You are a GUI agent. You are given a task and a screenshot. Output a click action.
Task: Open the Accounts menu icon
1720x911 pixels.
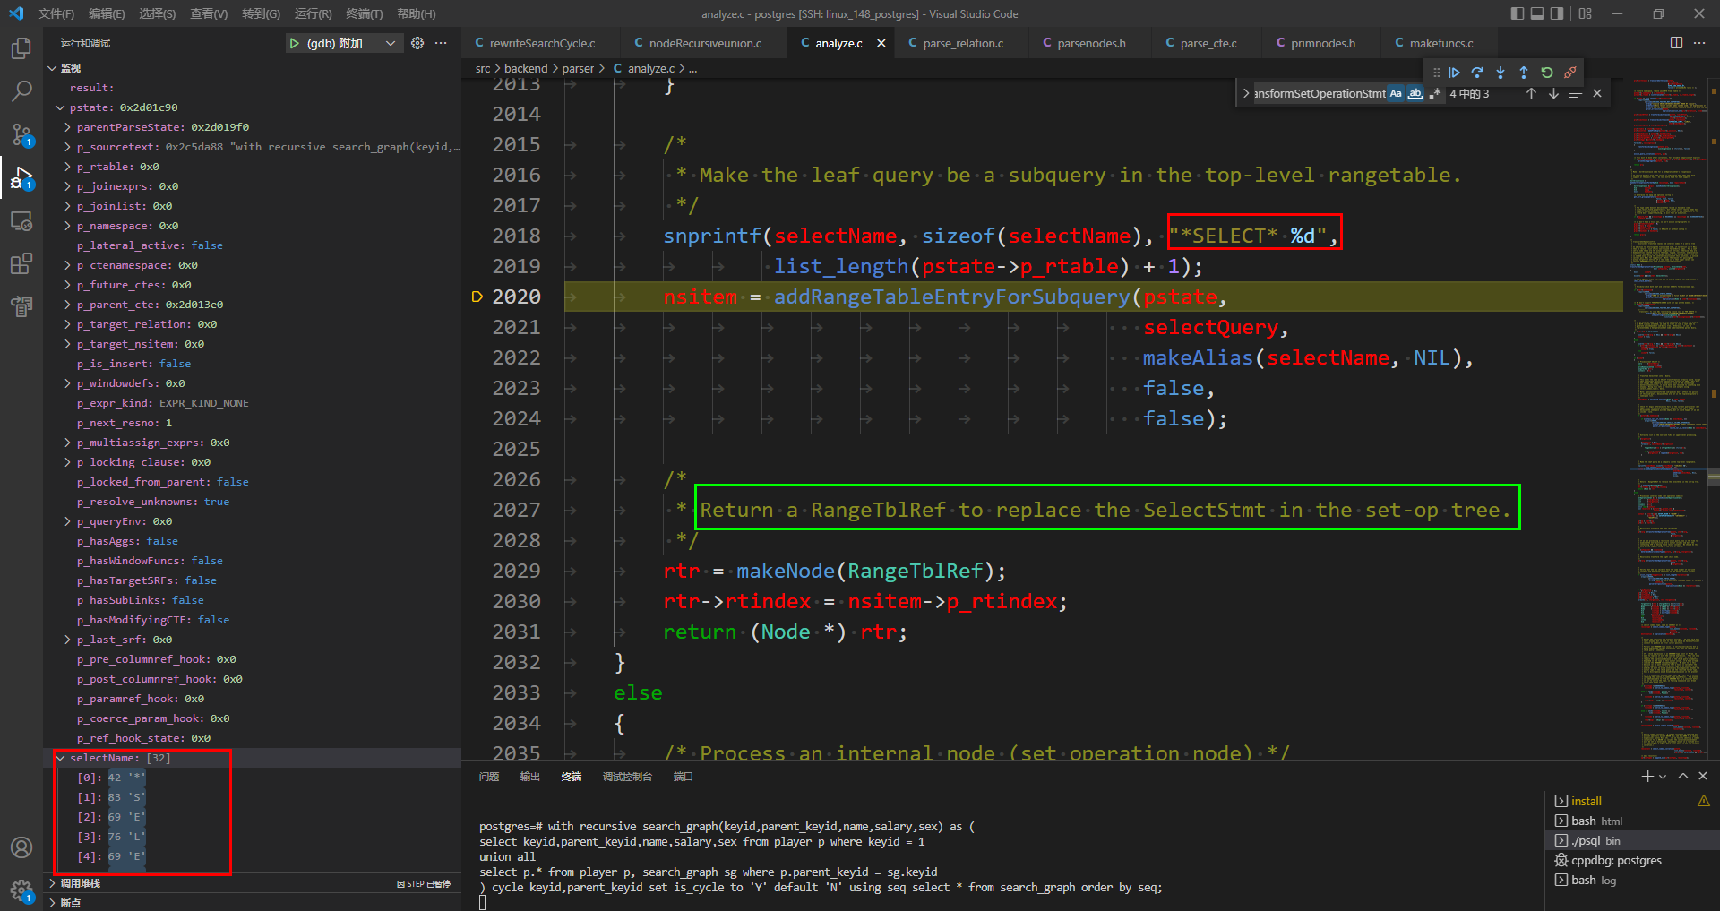21,847
